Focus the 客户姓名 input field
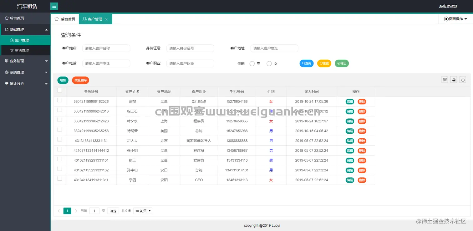 click(106, 48)
